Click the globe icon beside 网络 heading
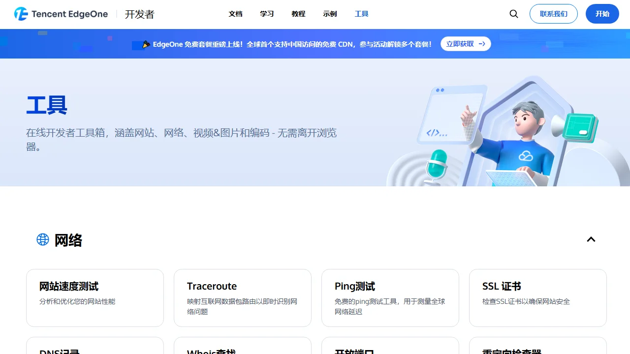630x354 pixels. tap(42, 239)
